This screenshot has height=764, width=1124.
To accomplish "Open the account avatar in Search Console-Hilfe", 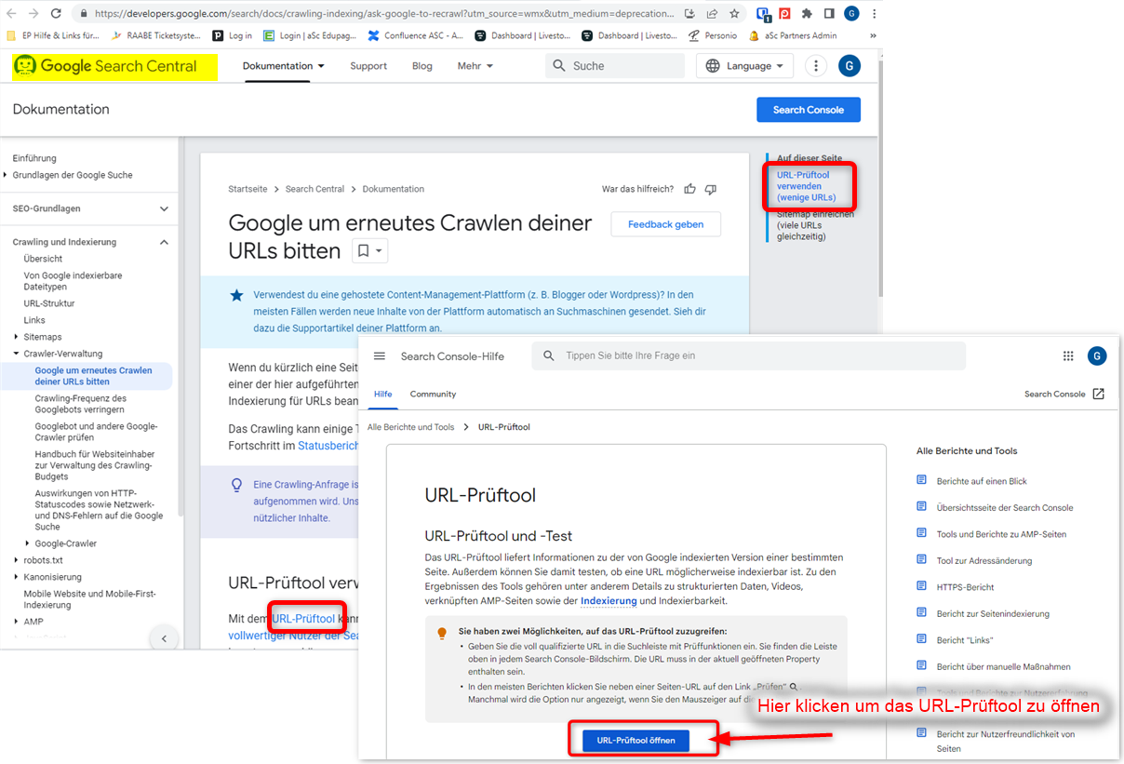I will [x=1097, y=355].
